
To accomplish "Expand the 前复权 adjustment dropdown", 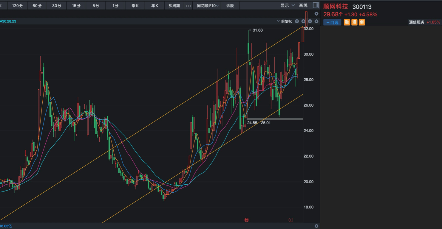I will point(285,21).
